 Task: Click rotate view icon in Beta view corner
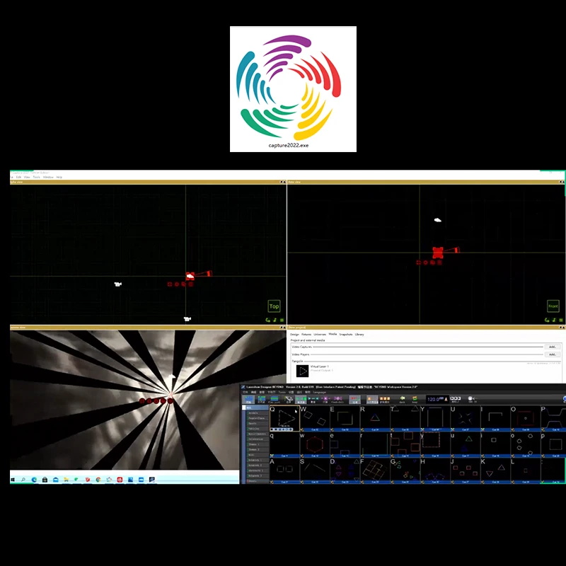coord(547,320)
